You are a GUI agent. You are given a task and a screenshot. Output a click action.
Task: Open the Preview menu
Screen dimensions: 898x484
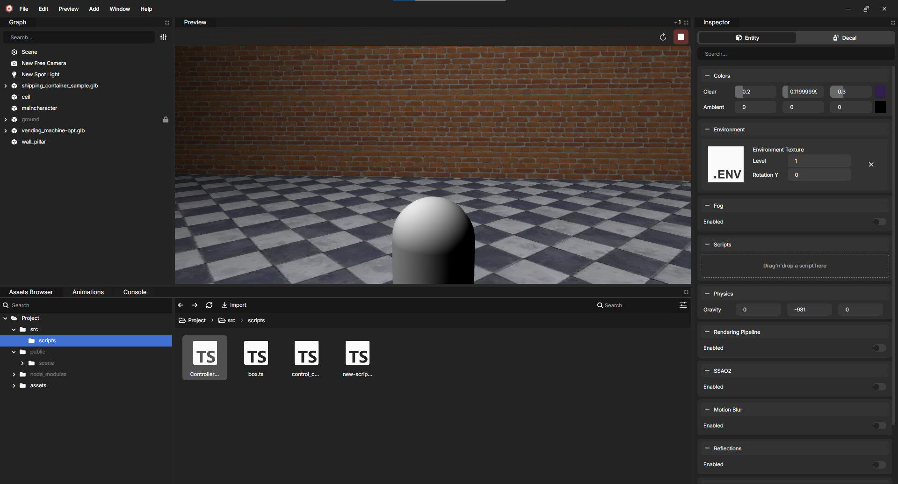[x=68, y=9]
